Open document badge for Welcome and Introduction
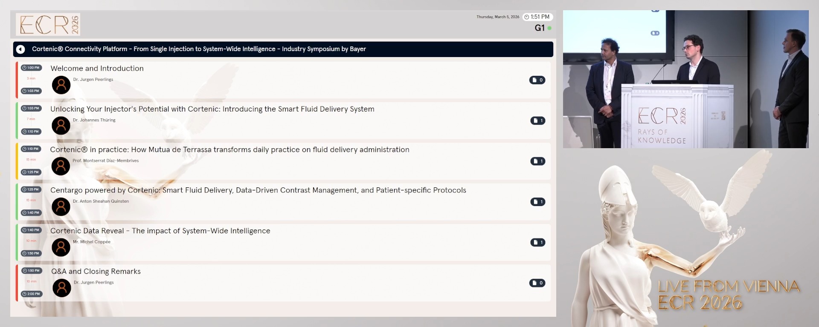The width and height of the screenshot is (819, 327). pos(537,80)
